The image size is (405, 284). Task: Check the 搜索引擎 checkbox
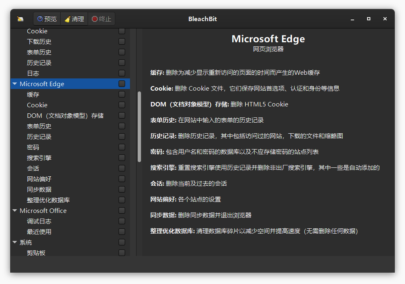[122, 158]
